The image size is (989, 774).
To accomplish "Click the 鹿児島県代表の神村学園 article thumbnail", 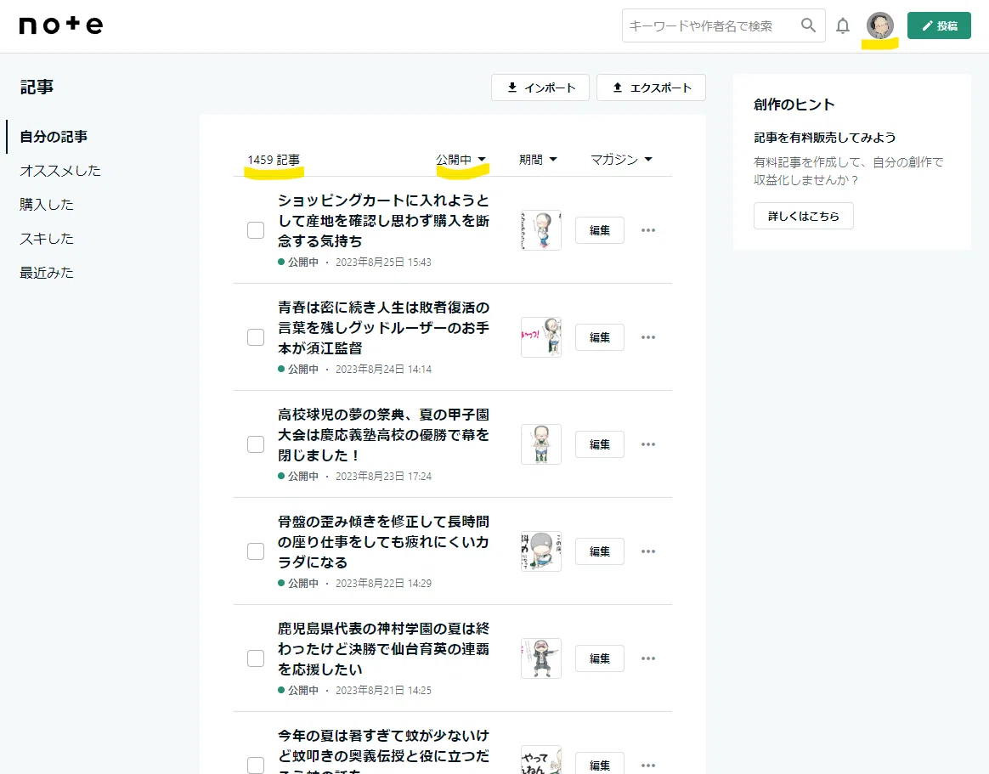I will pyautogui.click(x=541, y=658).
